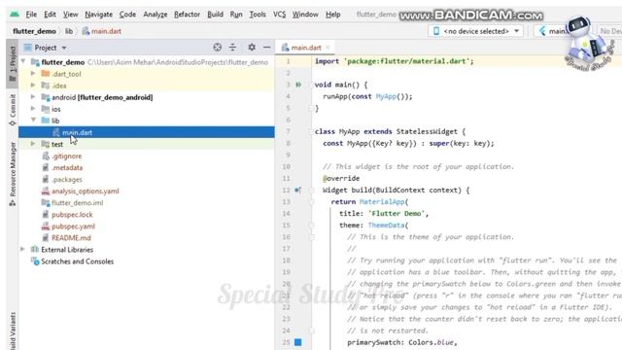622x350 pixels.
Task: Select main.dart in the project tree
Action: [147, 132]
